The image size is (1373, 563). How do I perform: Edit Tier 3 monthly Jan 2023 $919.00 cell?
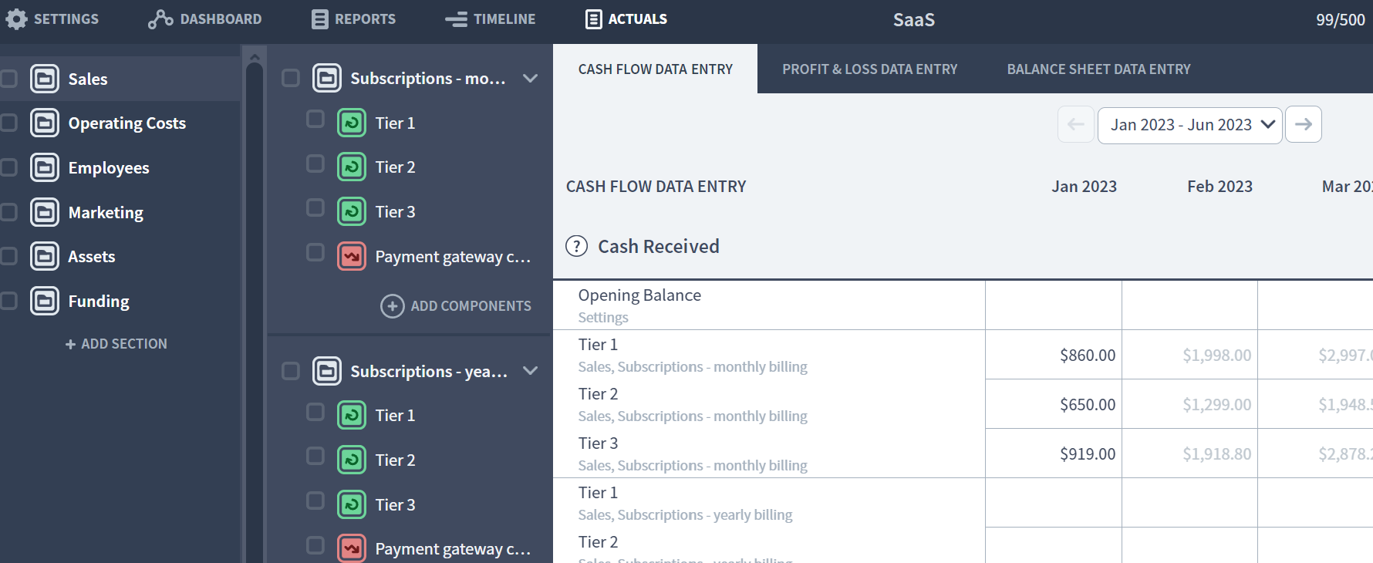click(1054, 453)
